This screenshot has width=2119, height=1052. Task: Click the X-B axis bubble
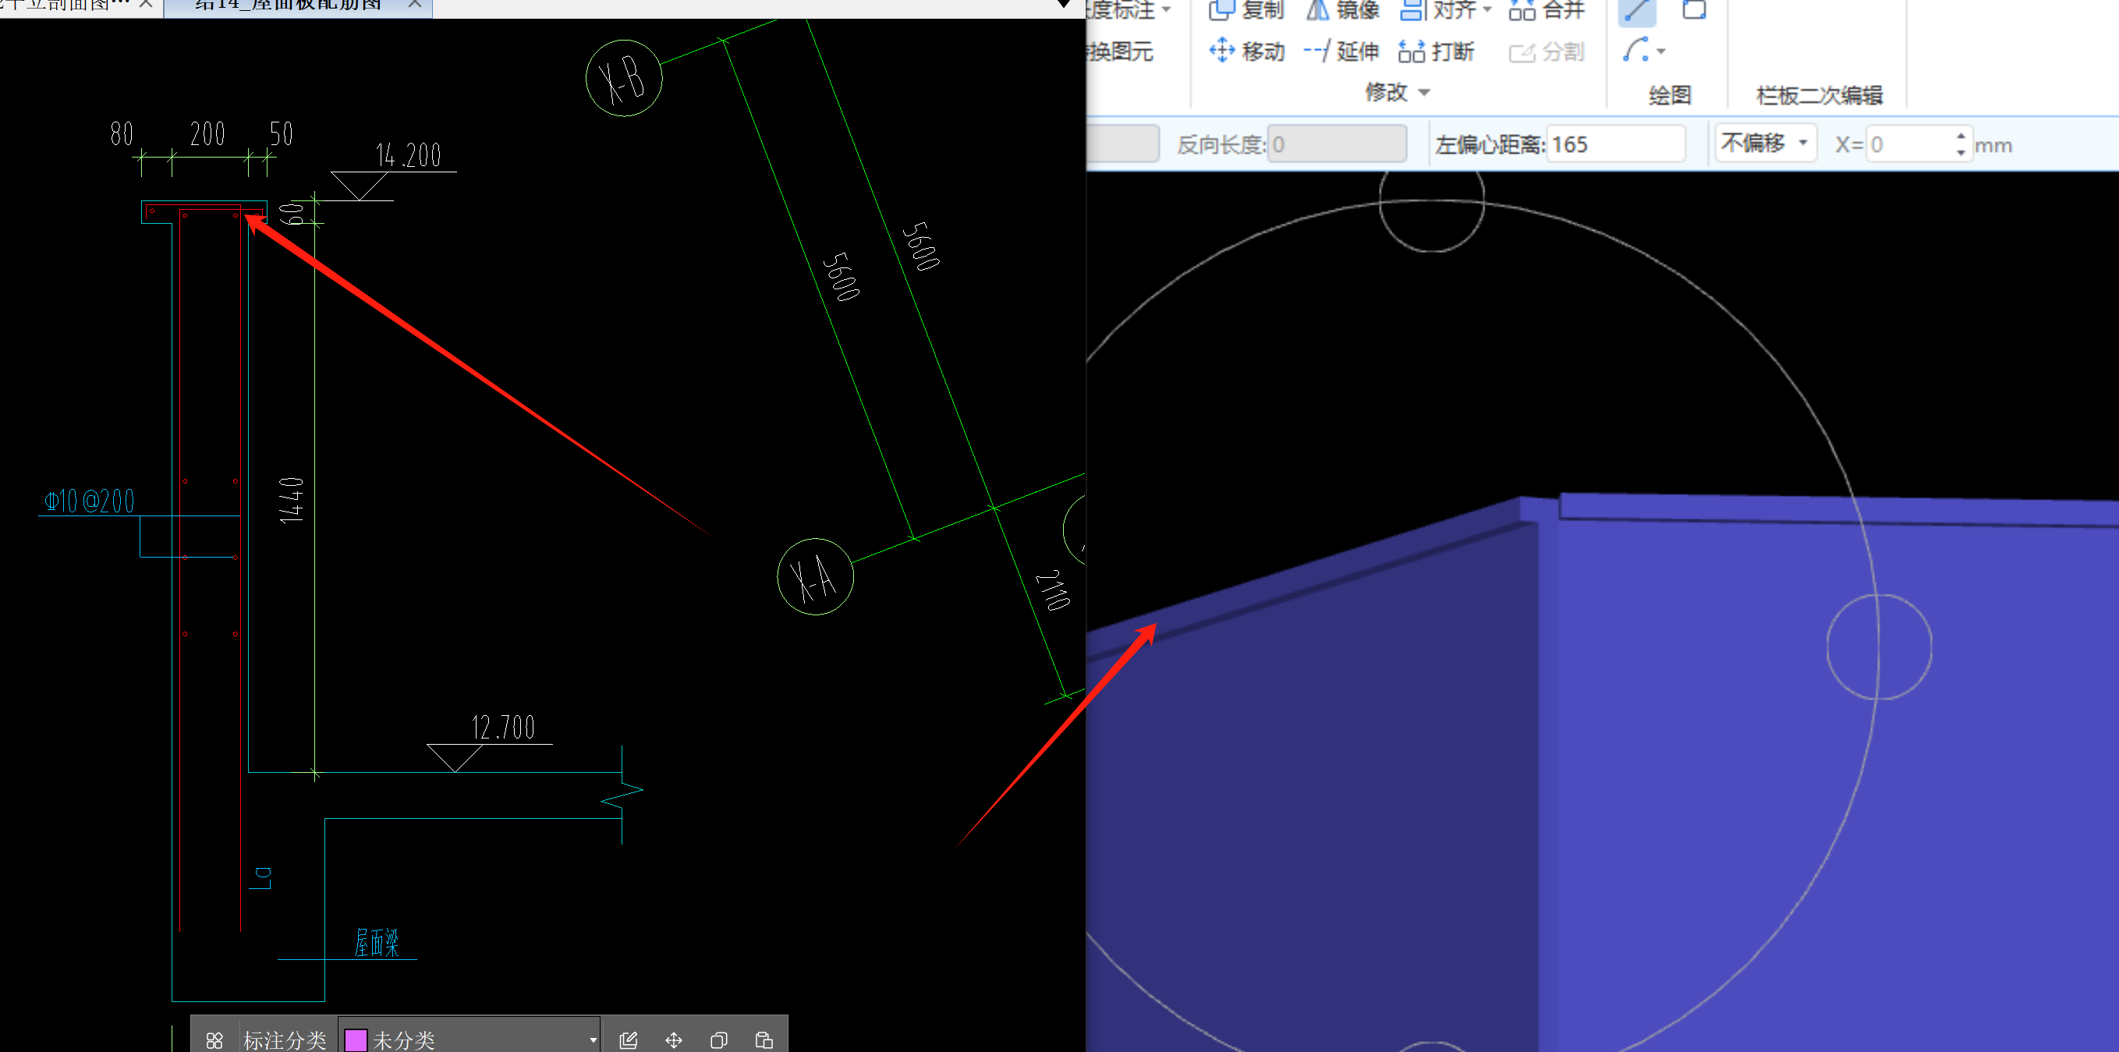click(x=623, y=78)
